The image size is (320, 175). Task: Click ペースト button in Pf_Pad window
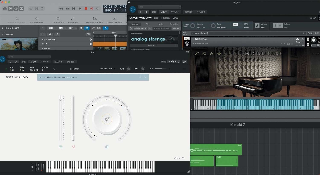(x=175, y=12)
